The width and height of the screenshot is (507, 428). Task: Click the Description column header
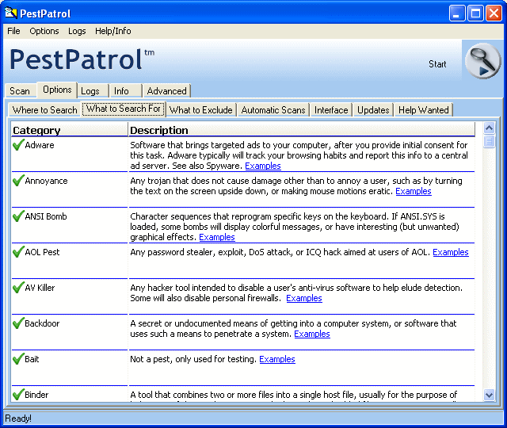point(301,130)
